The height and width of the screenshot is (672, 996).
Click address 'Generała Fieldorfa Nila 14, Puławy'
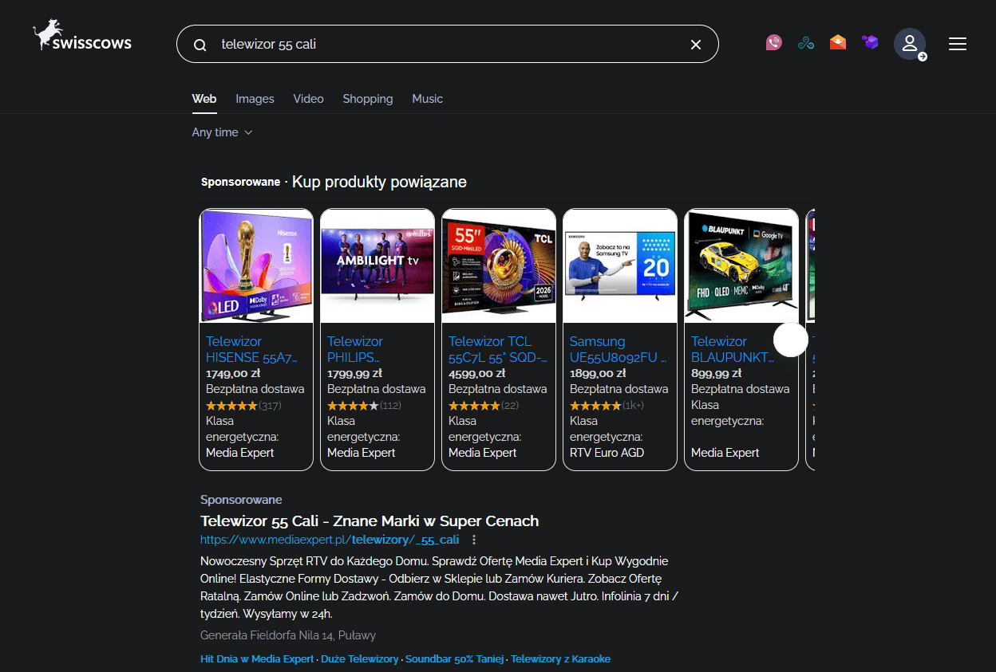(288, 635)
